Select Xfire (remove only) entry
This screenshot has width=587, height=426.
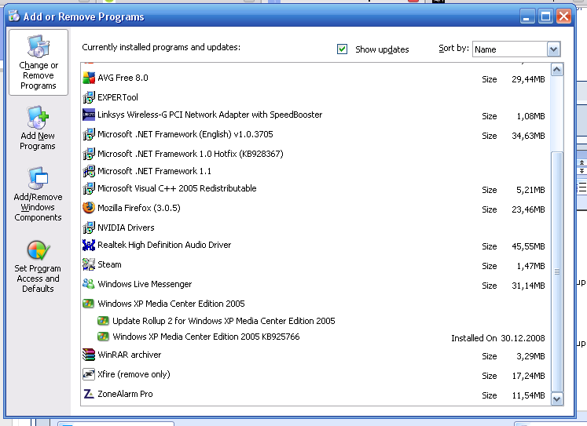coord(315,374)
